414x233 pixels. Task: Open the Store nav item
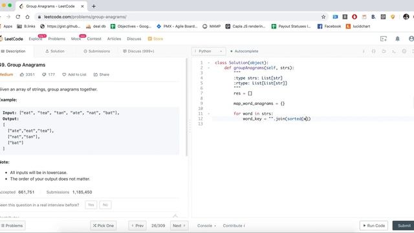[x=155, y=39]
